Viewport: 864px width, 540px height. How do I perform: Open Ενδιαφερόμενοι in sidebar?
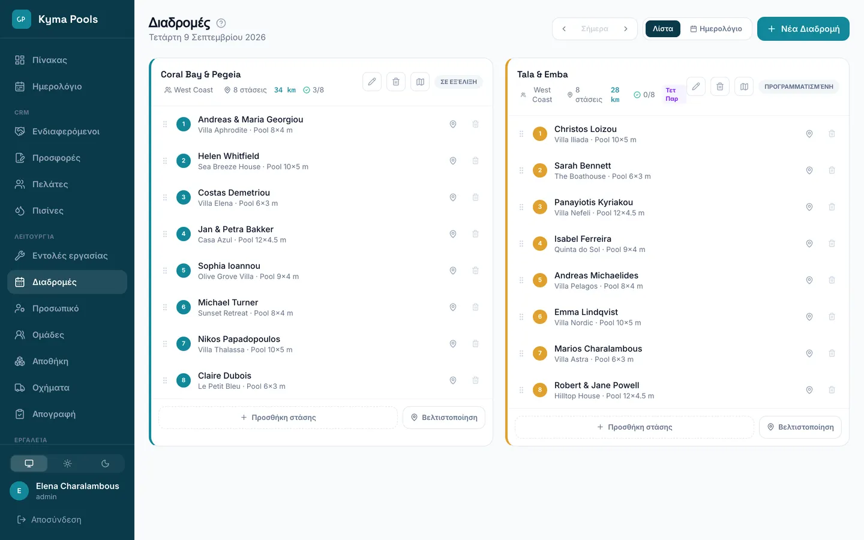pyautogui.click(x=67, y=131)
